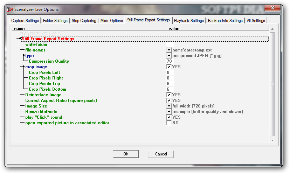The width and height of the screenshot is (290, 174).
Task: Select the Resize Methode row label
Action: (x=41, y=112)
